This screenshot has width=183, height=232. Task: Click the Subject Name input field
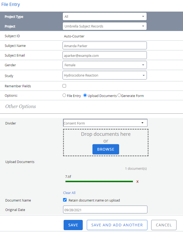[105, 46]
